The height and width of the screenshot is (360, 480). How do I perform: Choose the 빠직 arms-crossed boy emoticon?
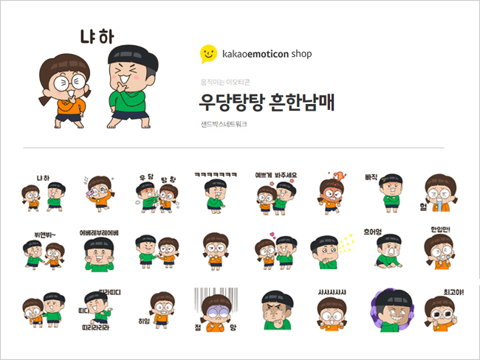[387, 193]
